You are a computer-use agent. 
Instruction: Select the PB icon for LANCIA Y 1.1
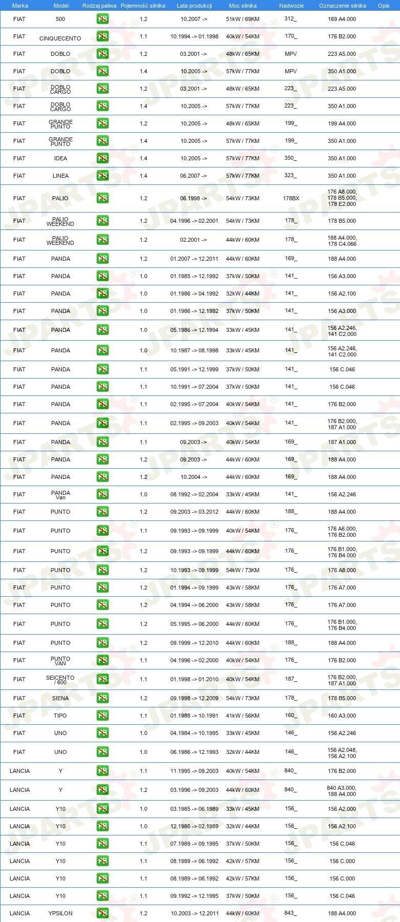[x=103, y=771]
